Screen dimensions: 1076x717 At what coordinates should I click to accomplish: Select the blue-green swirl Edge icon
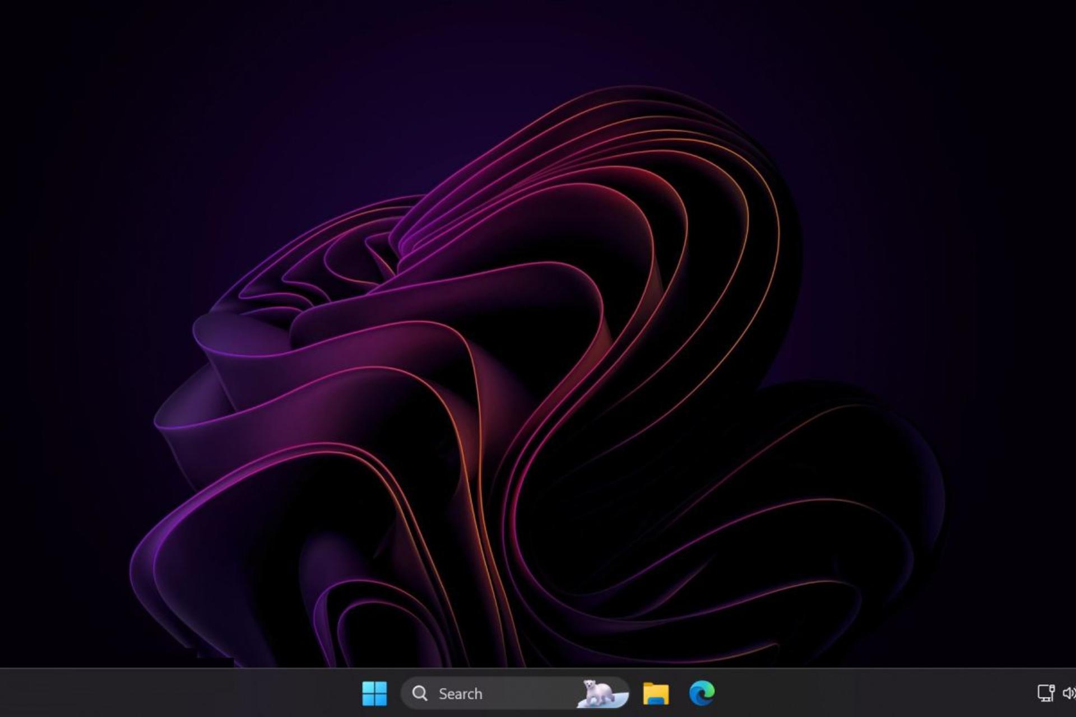click(x=702, y=693)
